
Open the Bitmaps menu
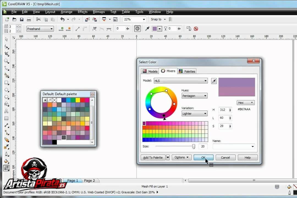coord(99,12)
